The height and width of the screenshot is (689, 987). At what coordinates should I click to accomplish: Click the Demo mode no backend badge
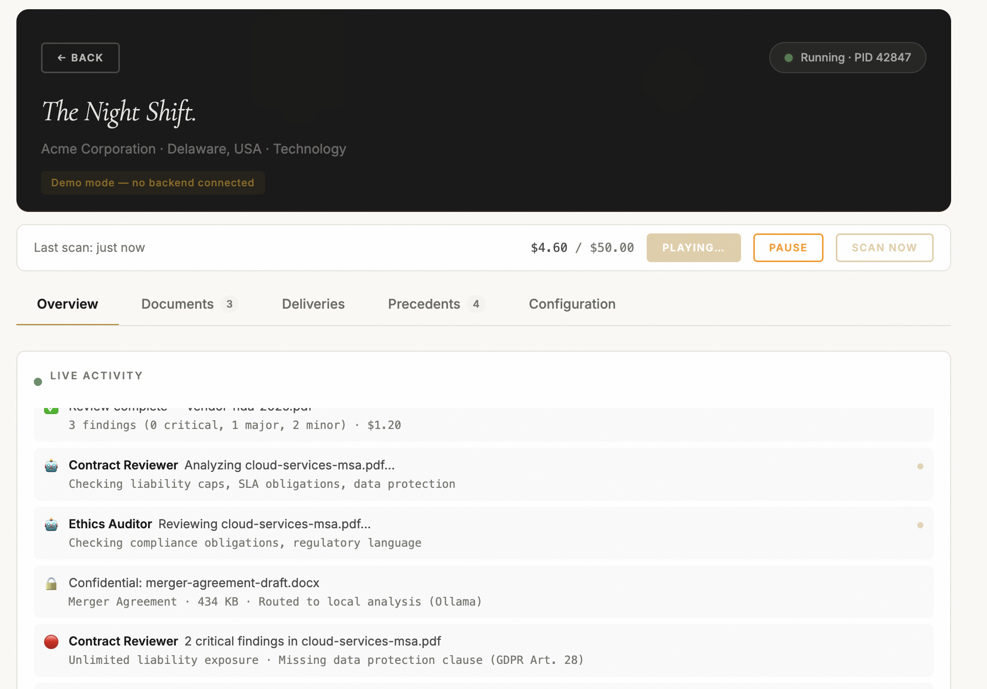[153, 183]
